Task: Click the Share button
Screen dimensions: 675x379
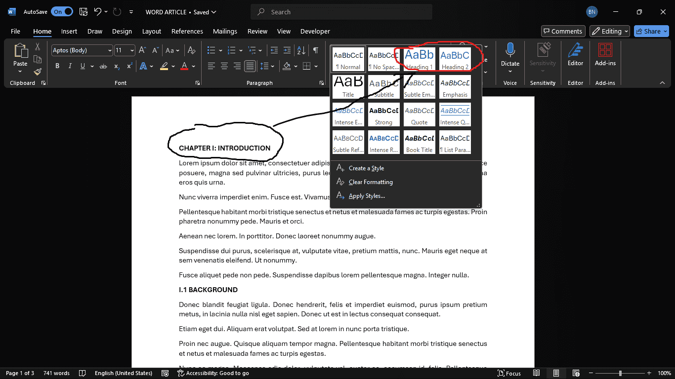Action: click(651, 31)
